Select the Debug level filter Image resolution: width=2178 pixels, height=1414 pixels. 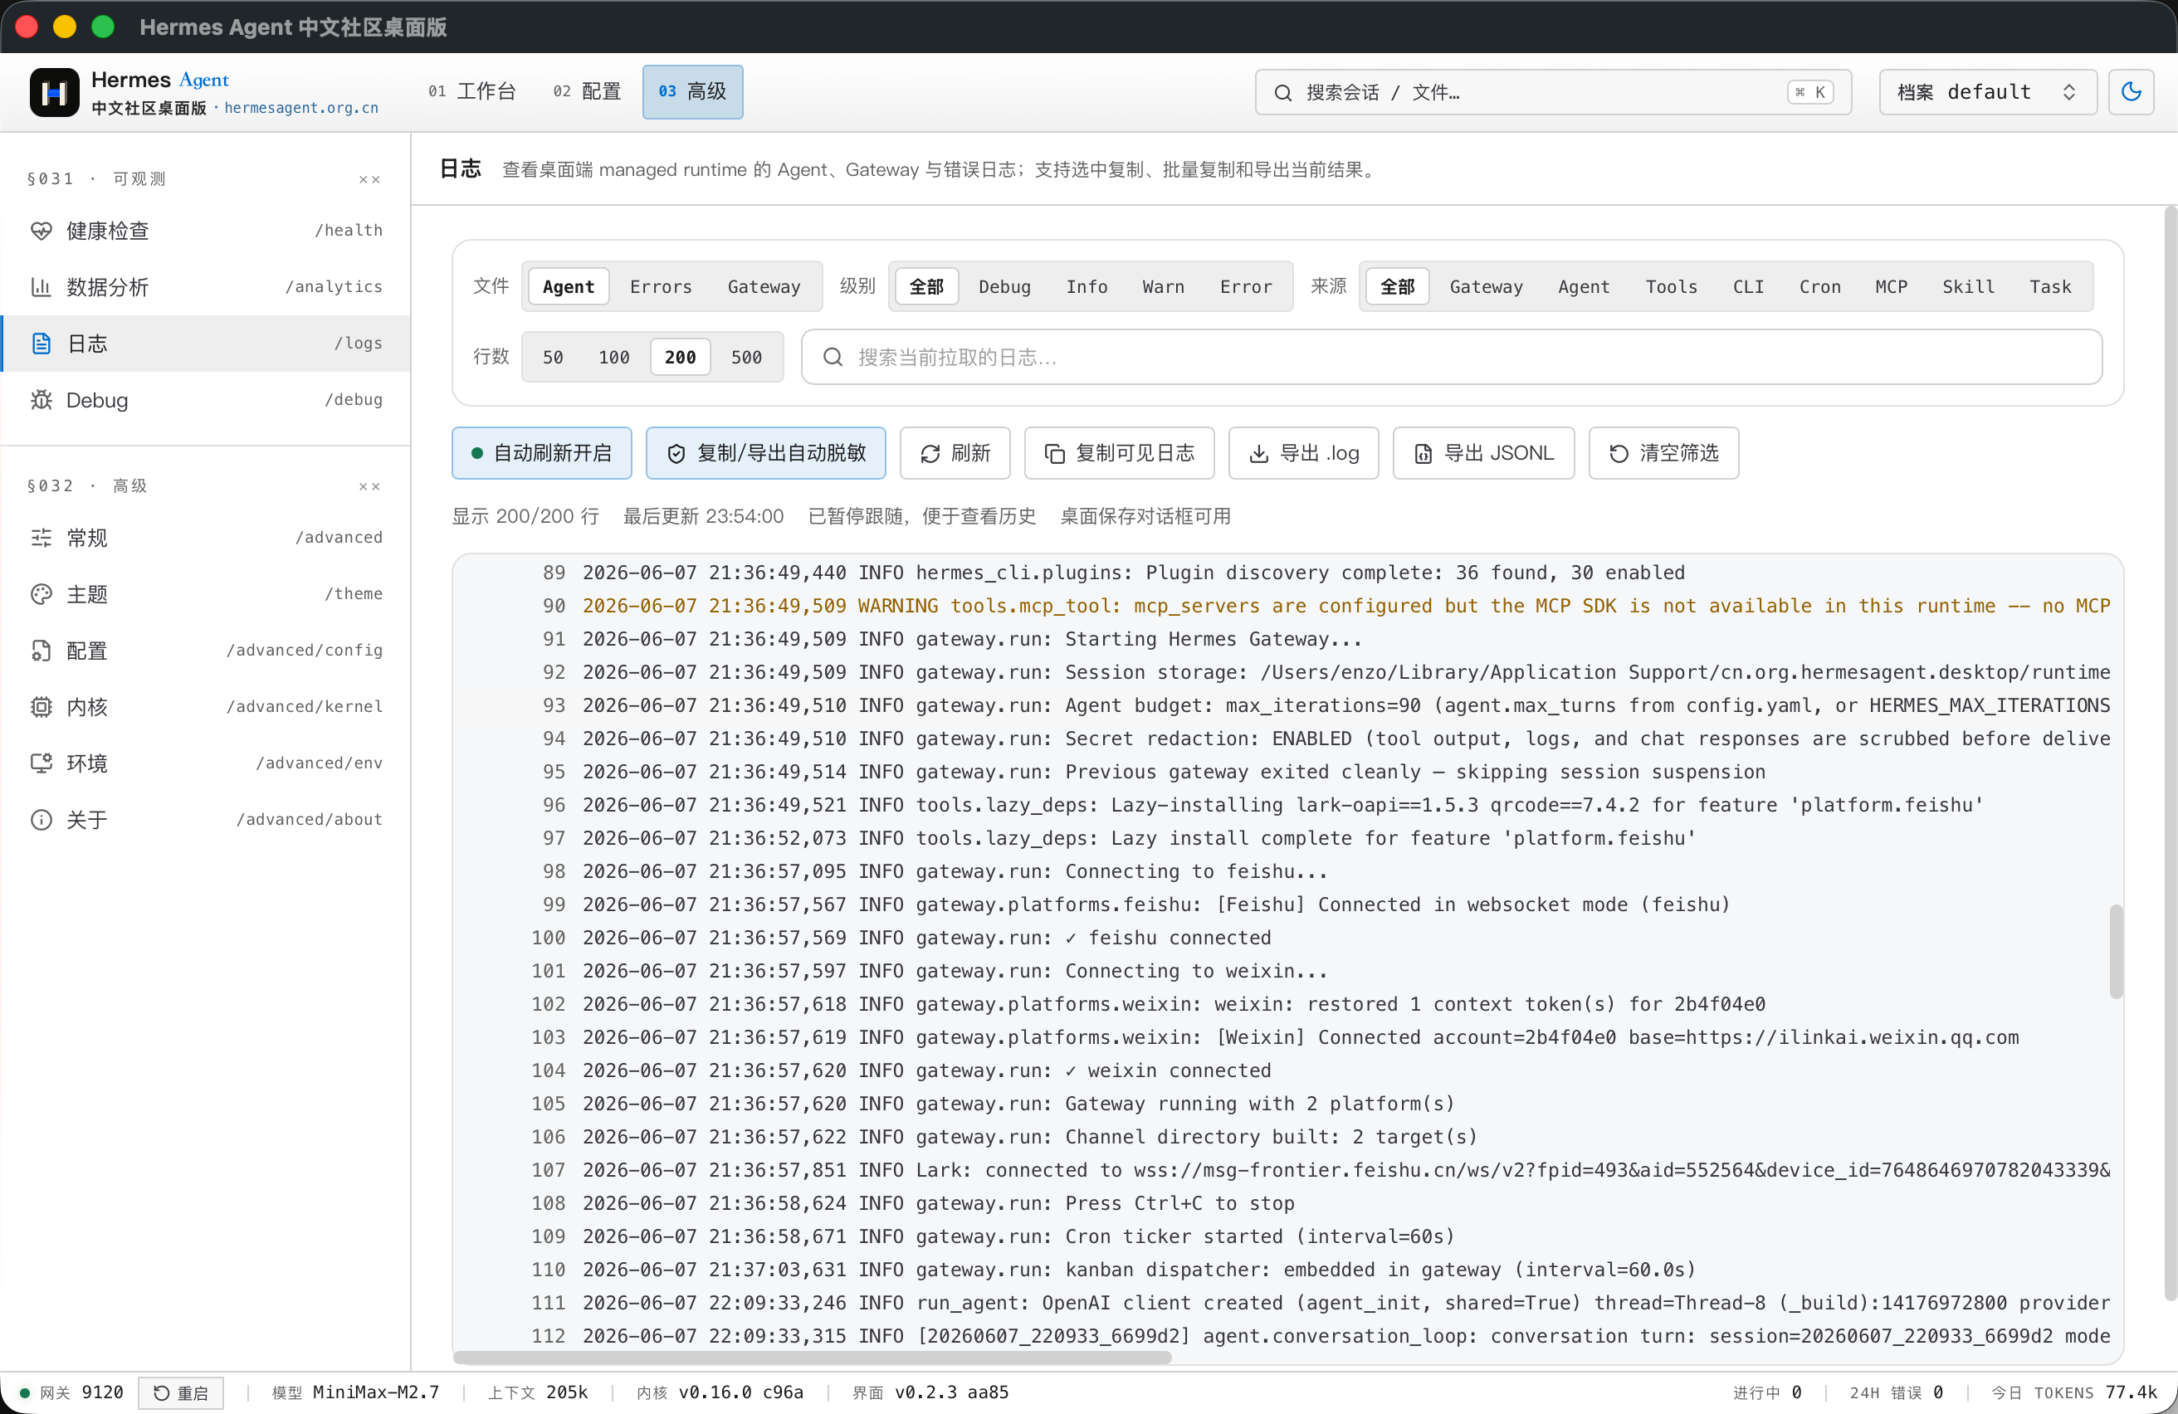pos(1004,287)
